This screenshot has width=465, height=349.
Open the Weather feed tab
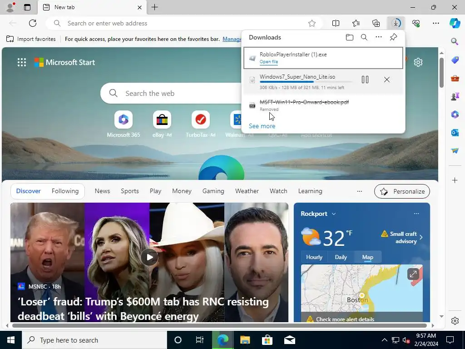(247, 191)
